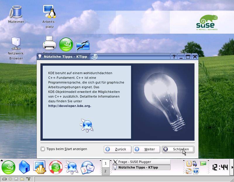Open the developer.kde.org link
The height and width of the screenshot is (182, 234).
click(x=70, y=106)
